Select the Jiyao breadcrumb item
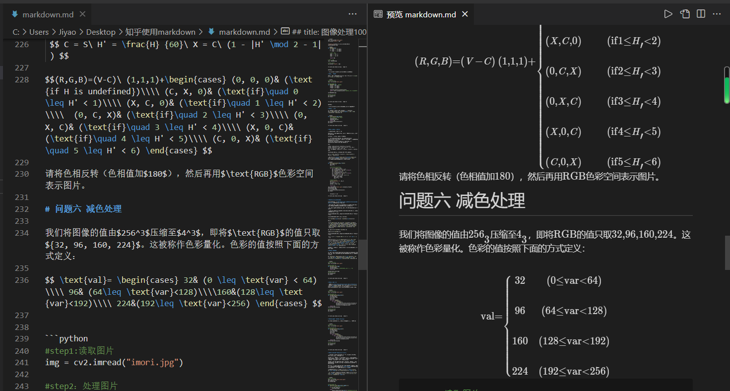Screen dimensions: 730x391 click(x=66, y=31)
